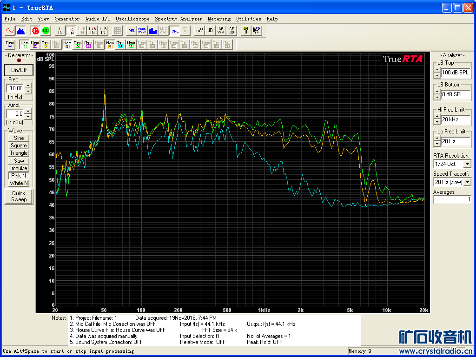Screen dimensions: 476x357
Task: Decrease generator amplitude with down arrow
Action: [27, 117]
